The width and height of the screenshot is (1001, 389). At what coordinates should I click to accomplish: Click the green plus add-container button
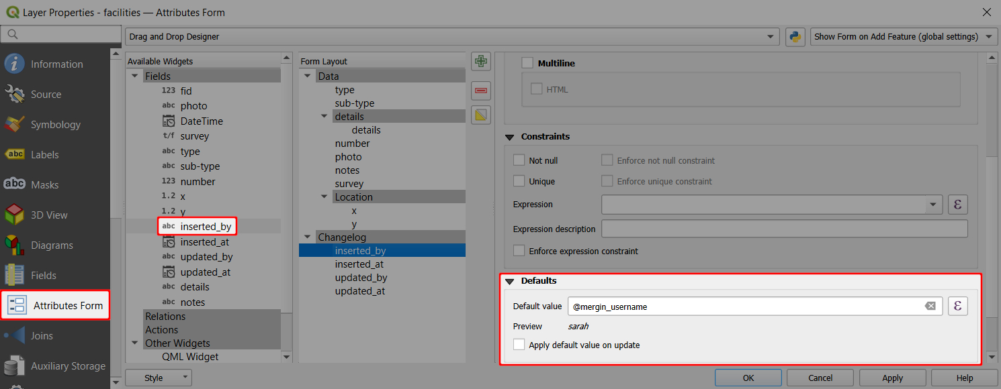[x=481, y=62]
